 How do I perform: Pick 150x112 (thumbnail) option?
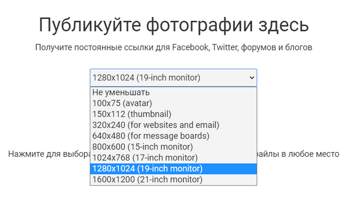click(173, 114)
